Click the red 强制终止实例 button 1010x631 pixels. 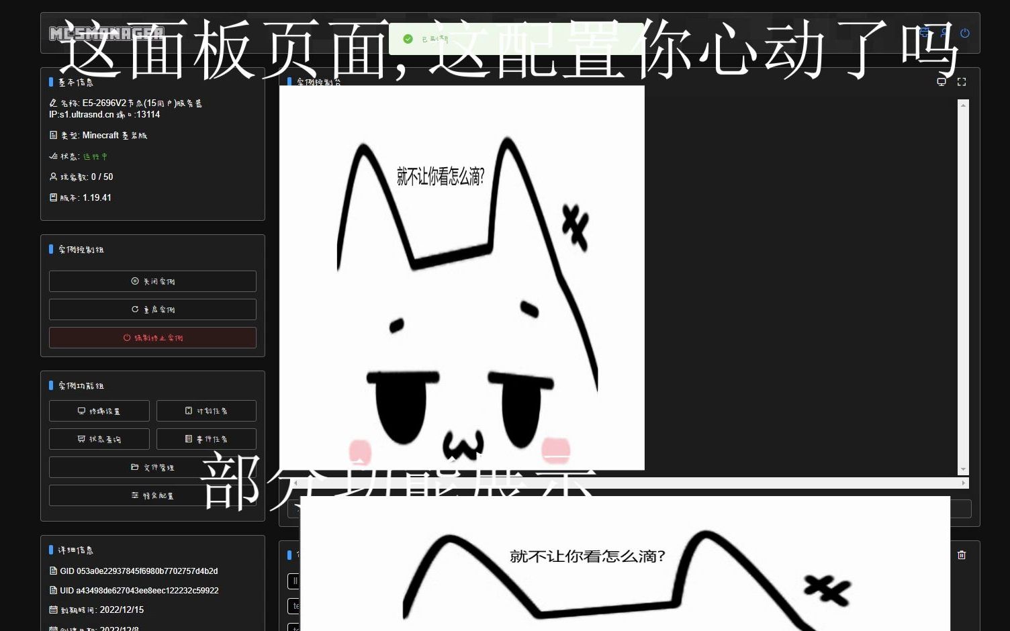152,338
